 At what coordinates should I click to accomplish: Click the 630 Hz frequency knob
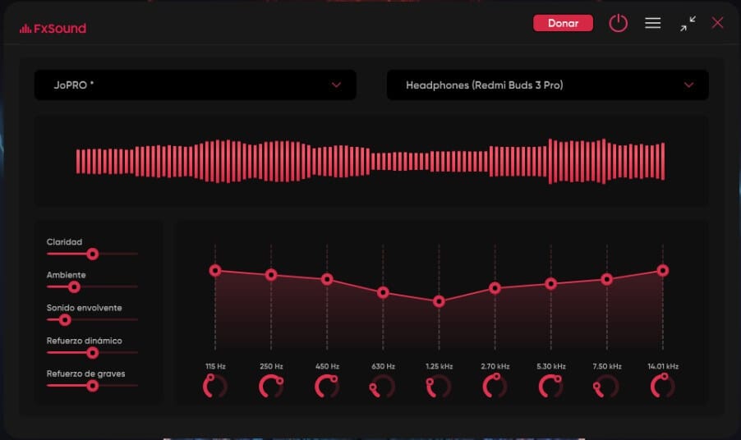[383, 386]
